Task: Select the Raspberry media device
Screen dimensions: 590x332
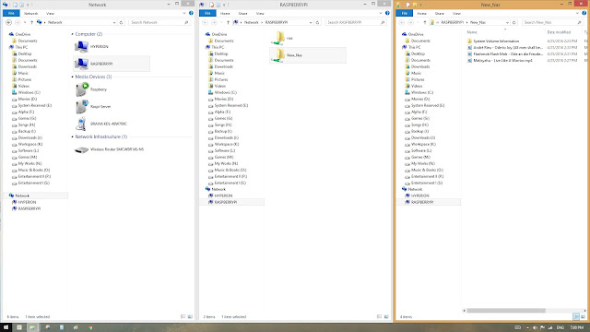Action: click(91, 89)
